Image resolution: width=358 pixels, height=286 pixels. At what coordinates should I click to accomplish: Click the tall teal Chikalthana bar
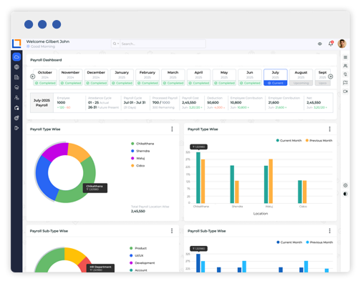(x=198, y=178)
